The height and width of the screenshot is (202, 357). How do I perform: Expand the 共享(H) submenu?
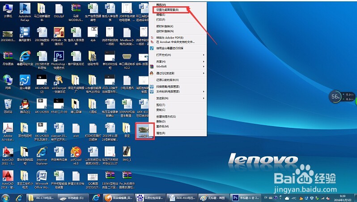[178, 62]
